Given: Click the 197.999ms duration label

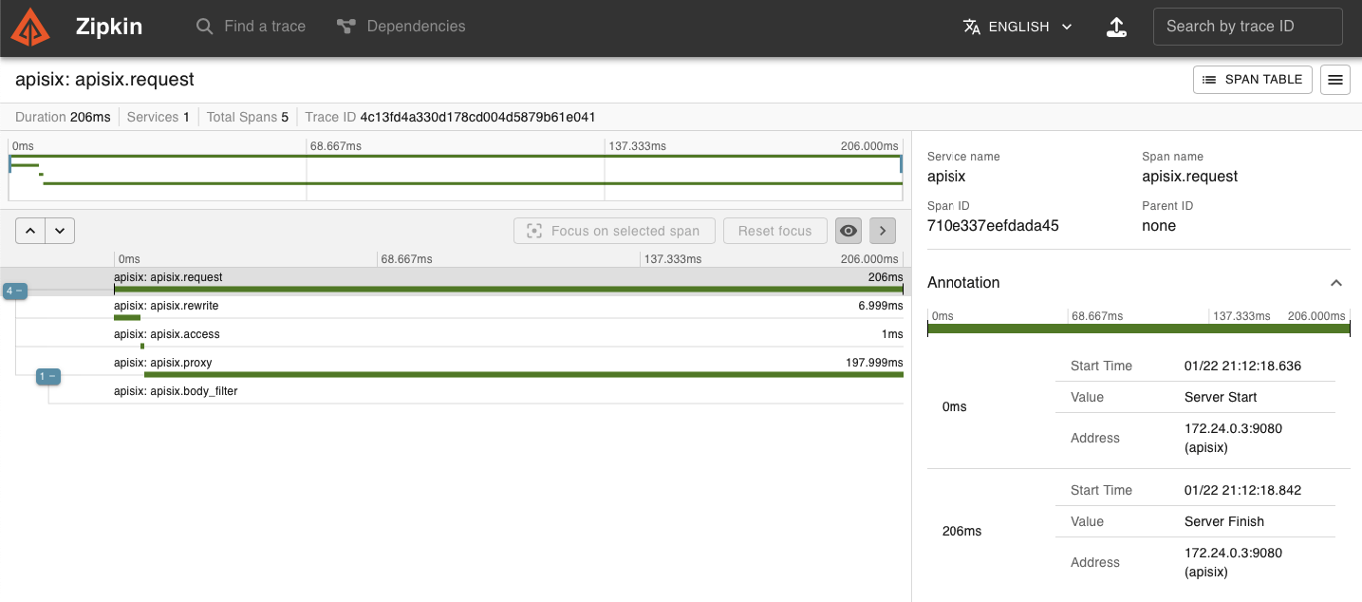Looking at the screenshot, I should [874, 363].
